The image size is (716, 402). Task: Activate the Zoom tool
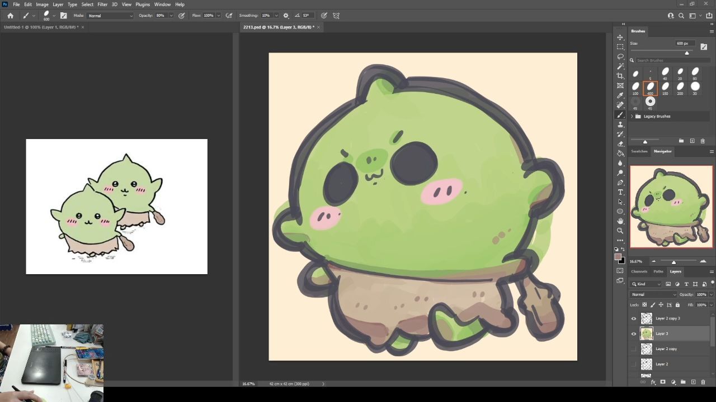(x=620, y=231)
